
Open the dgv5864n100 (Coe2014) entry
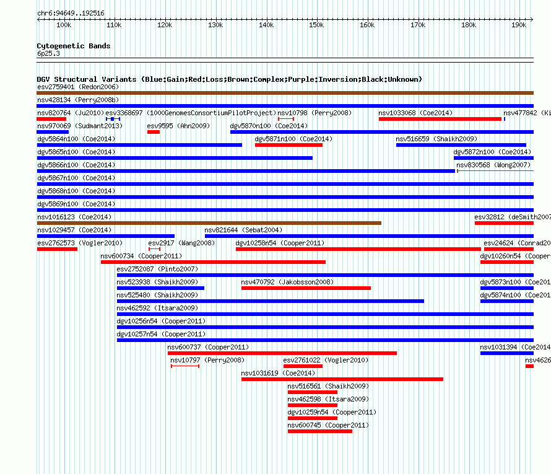pos(76,139)
